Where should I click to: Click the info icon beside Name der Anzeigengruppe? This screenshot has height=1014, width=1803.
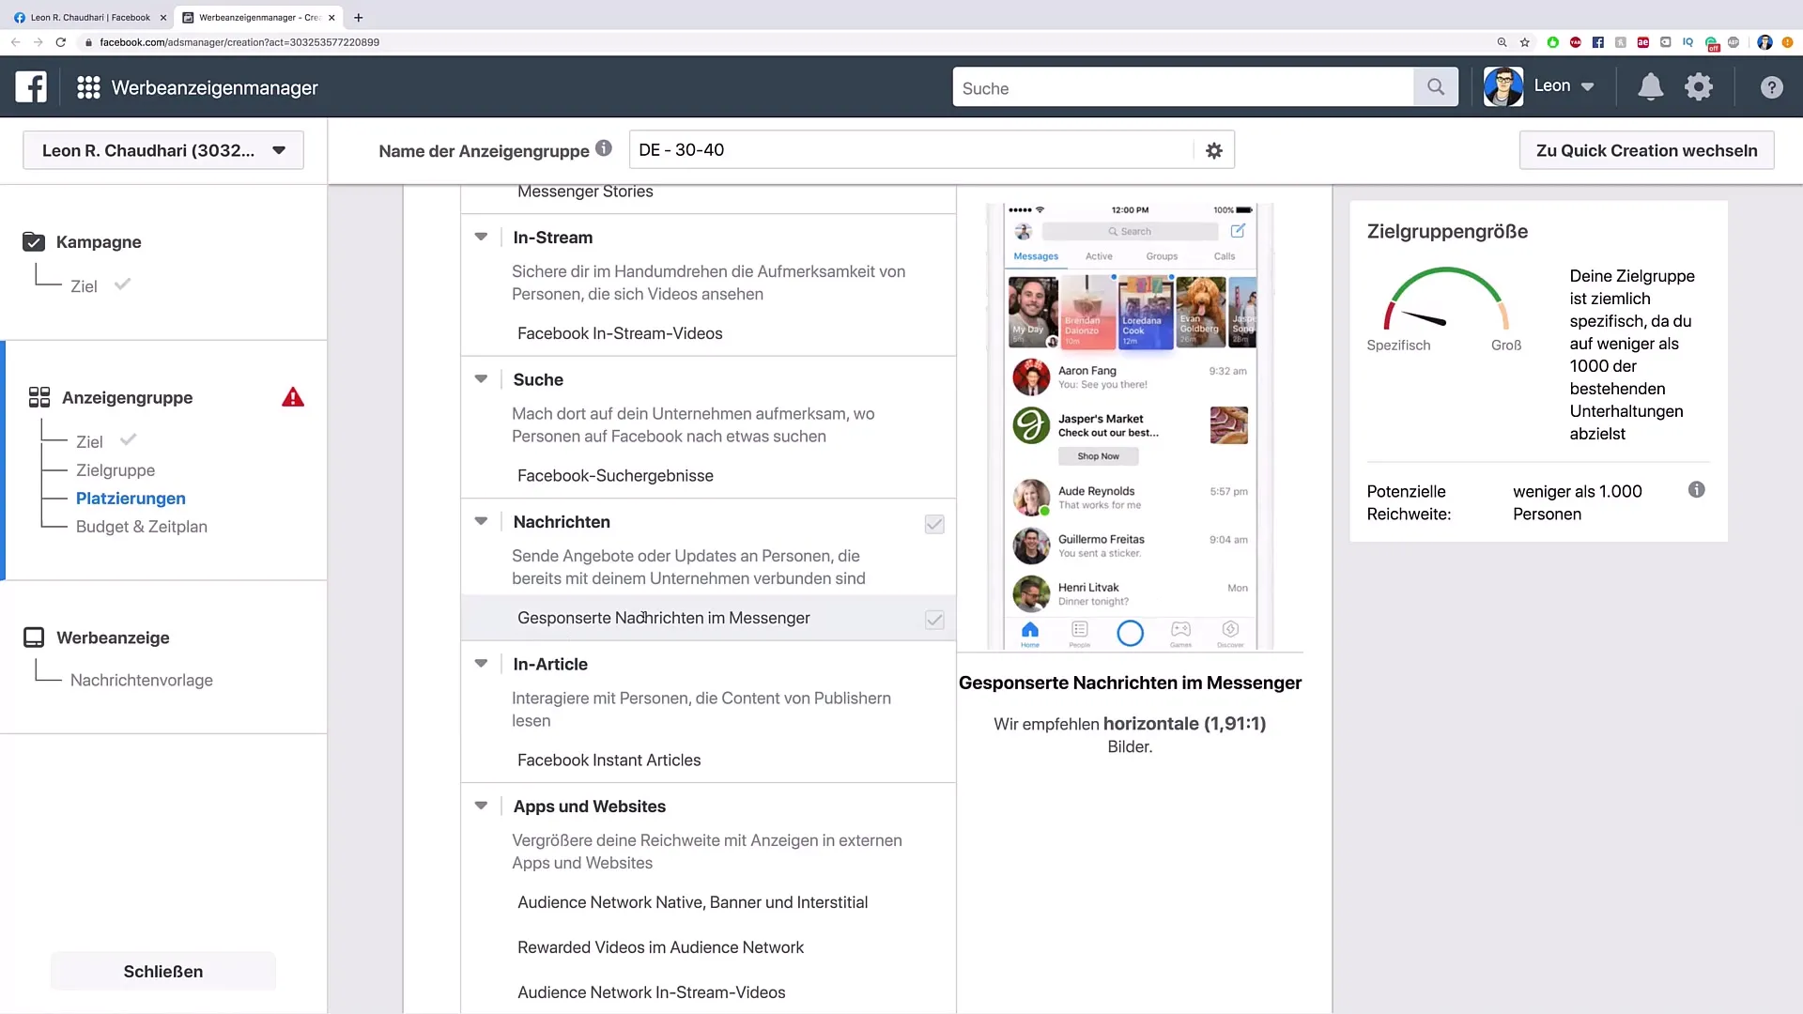(x=604, y=148)
